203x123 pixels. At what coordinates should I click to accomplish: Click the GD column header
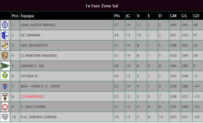[196, 16]
